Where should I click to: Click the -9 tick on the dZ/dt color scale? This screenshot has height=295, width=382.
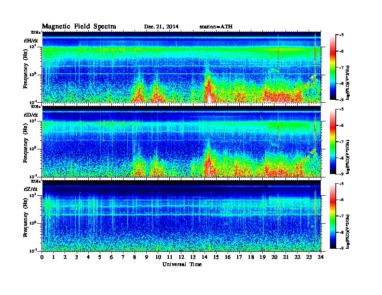tap(341, 248)
